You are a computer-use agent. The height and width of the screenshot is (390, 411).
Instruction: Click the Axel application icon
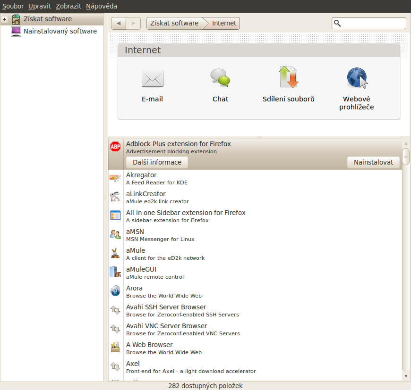(x=115, y=366)
